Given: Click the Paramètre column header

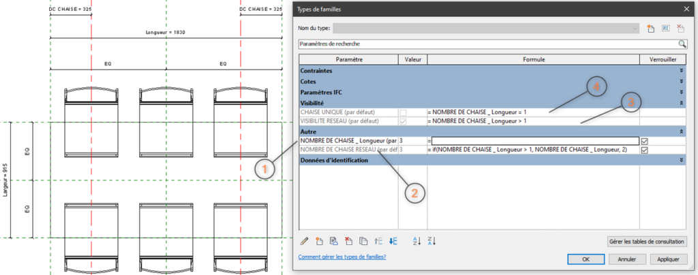Looking at the screenshot, I should [348, 60].
